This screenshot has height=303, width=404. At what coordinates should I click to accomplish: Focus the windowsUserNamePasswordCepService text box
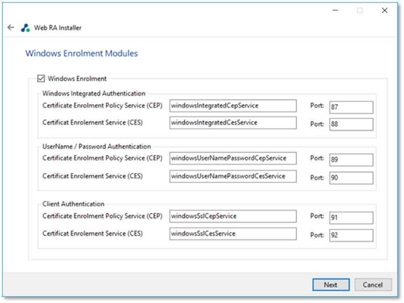[233, 158]
